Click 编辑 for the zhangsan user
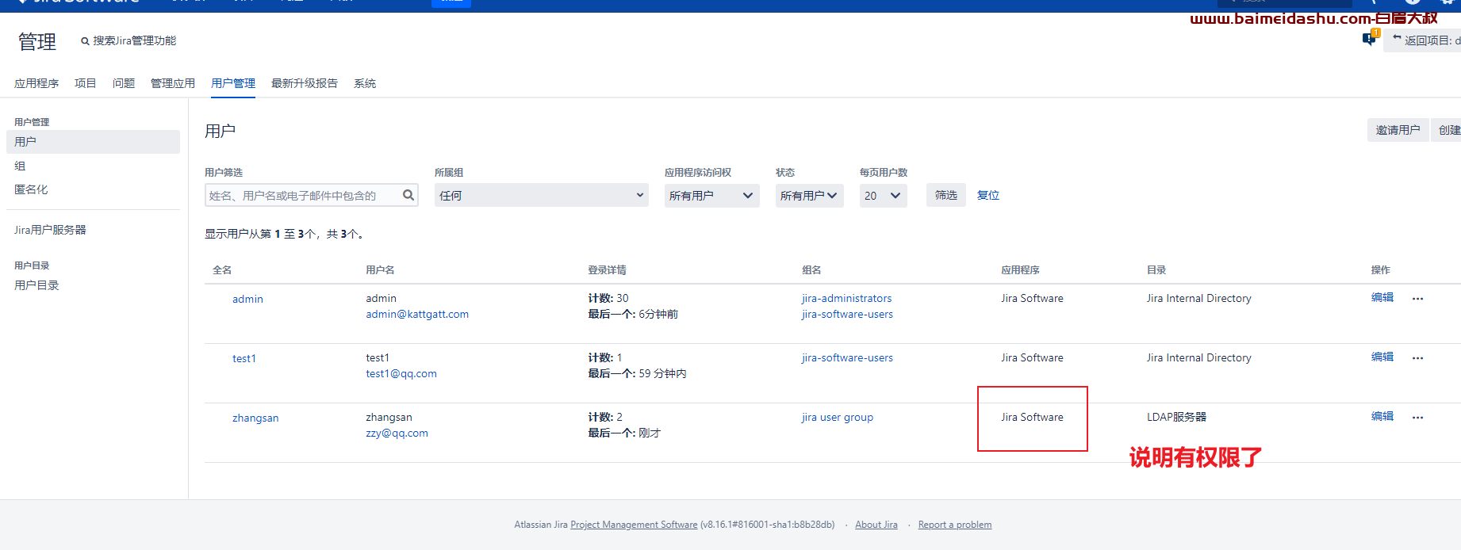 point(1382,416)
